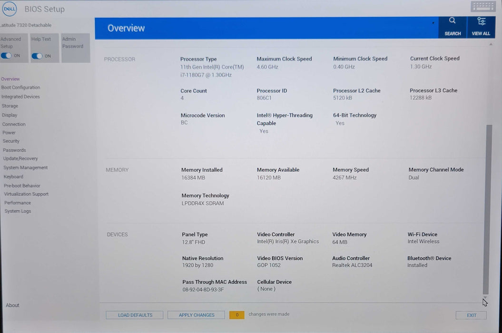Screen dimensions: 502x333
Task: Open the Admin Password tile
Action: pos(76,48)
